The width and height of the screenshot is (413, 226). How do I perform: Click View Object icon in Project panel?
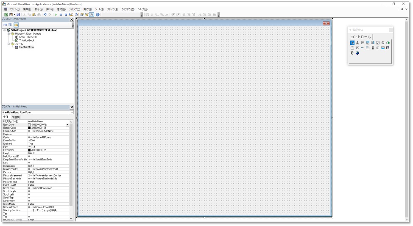(10, 25)
